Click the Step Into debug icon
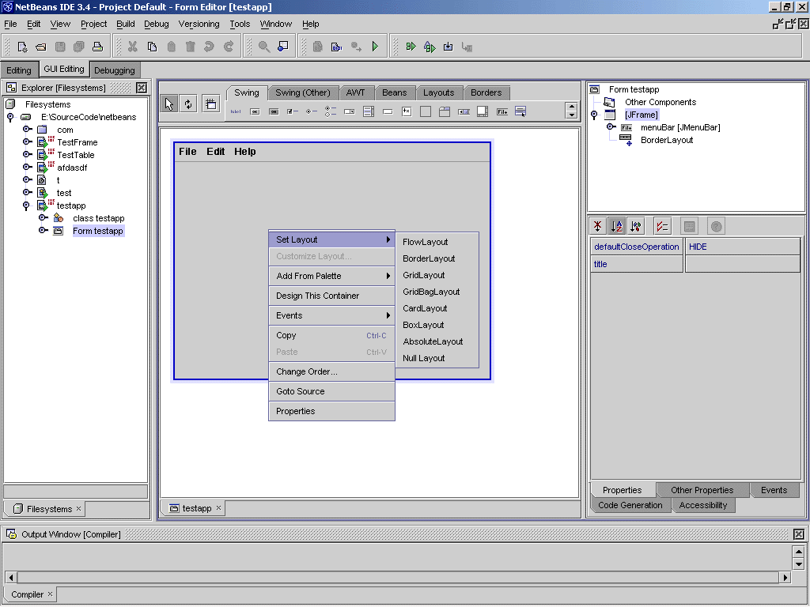Screen dimensions: 810x607 pyautogui.click(x=449, y=47)
